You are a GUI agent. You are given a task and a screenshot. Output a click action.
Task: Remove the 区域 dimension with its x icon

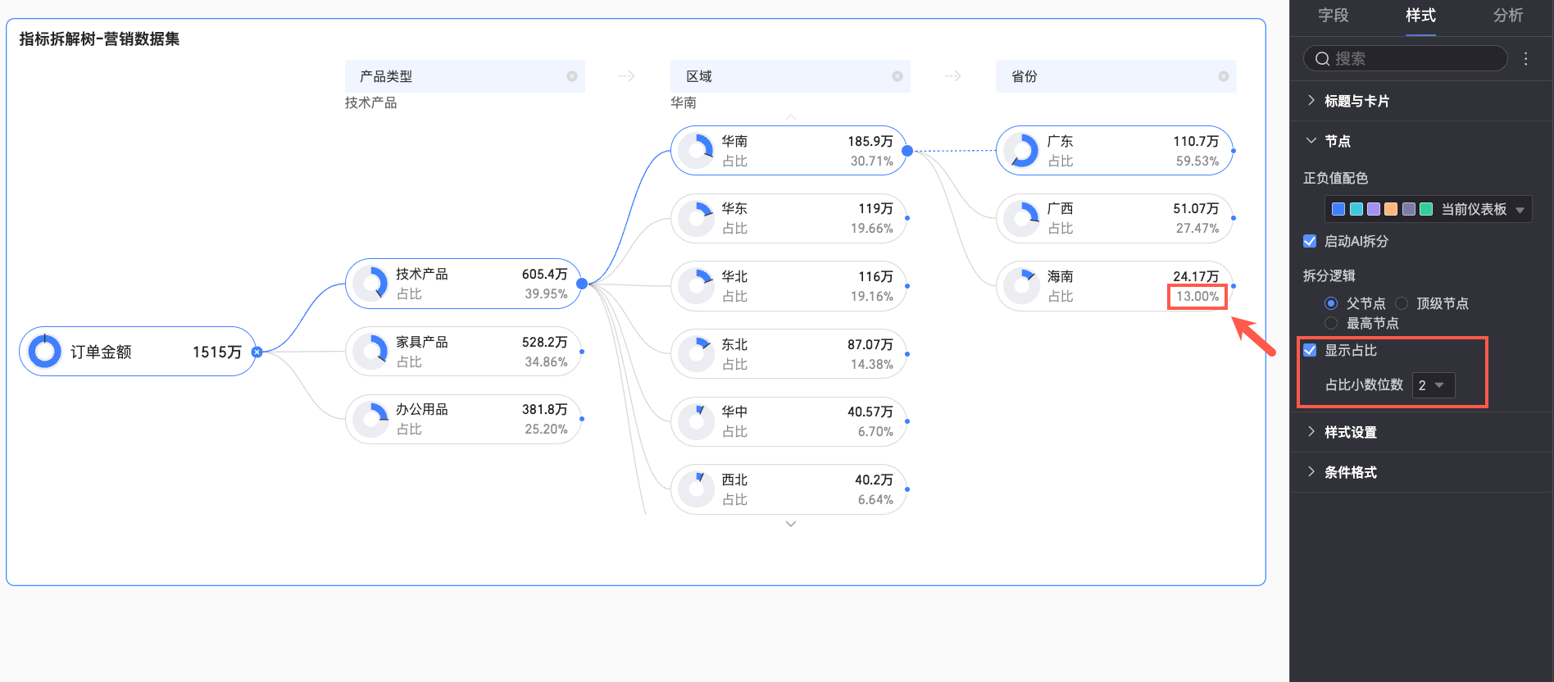(897, 76)
